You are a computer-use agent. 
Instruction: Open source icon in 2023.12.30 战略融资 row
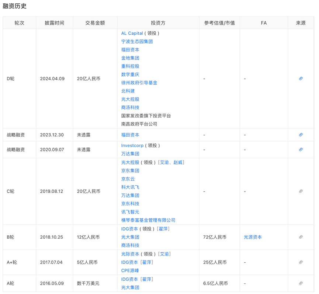(x=301, y=135)
